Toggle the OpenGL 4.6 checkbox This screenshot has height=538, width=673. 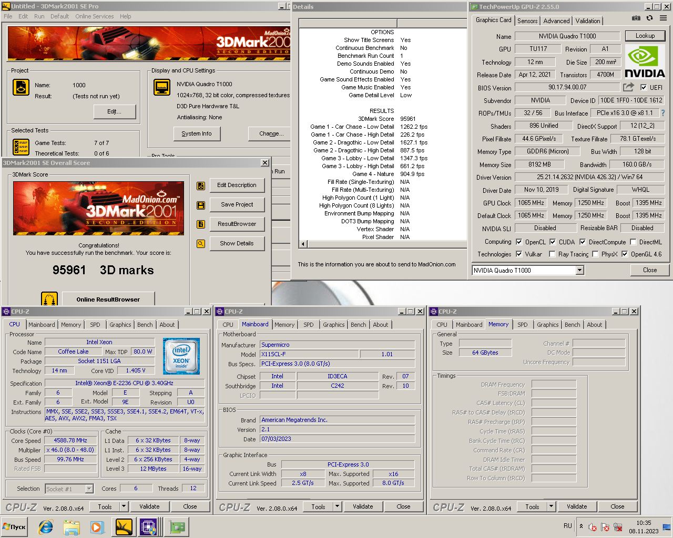pyautogui.click(x=625, y=254)
